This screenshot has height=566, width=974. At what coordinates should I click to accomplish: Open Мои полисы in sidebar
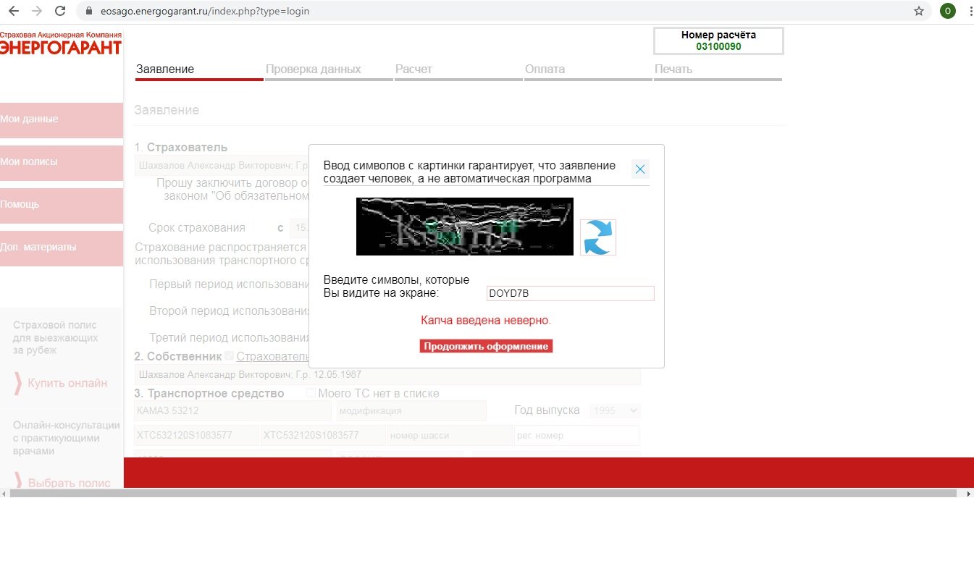(61, 162)
